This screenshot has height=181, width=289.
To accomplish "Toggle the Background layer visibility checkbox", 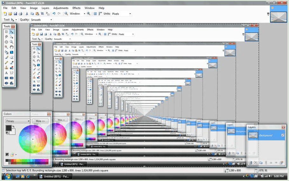I will (x=283, y=135).
